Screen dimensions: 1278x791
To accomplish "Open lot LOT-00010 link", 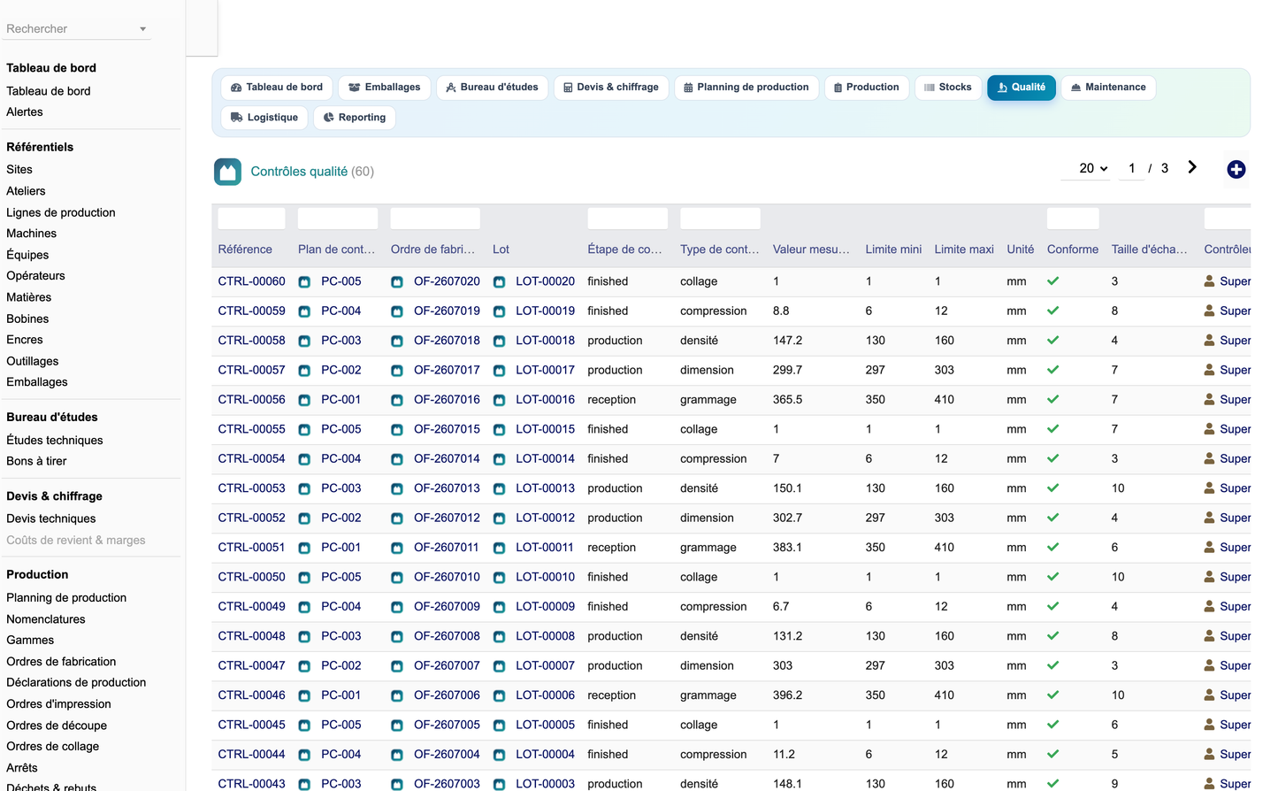I will [545, 577].
